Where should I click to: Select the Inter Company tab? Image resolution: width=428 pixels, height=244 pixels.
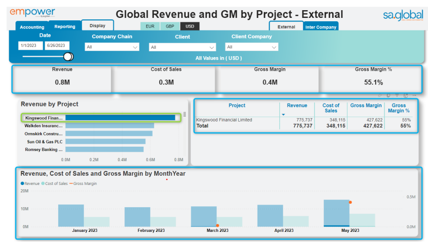point(321,27)
